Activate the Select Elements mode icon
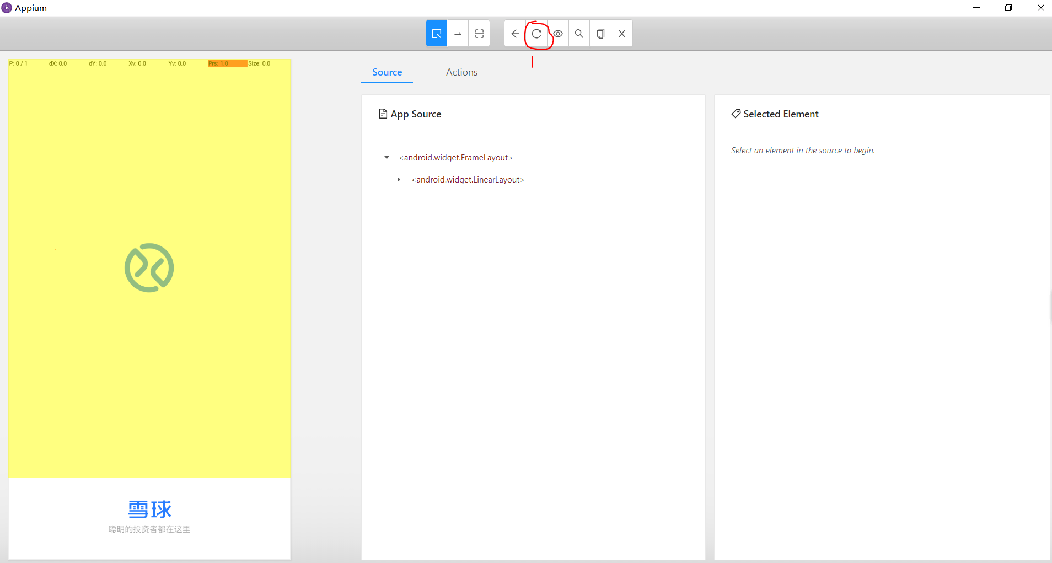Image resolution: width=1052 pixels, height=563 pixels. (x=436, y=34)
